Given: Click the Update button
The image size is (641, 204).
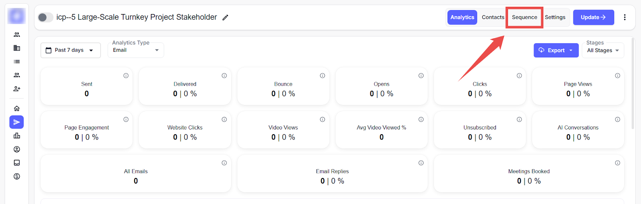Looking at the screenshot, I should 593,17.
